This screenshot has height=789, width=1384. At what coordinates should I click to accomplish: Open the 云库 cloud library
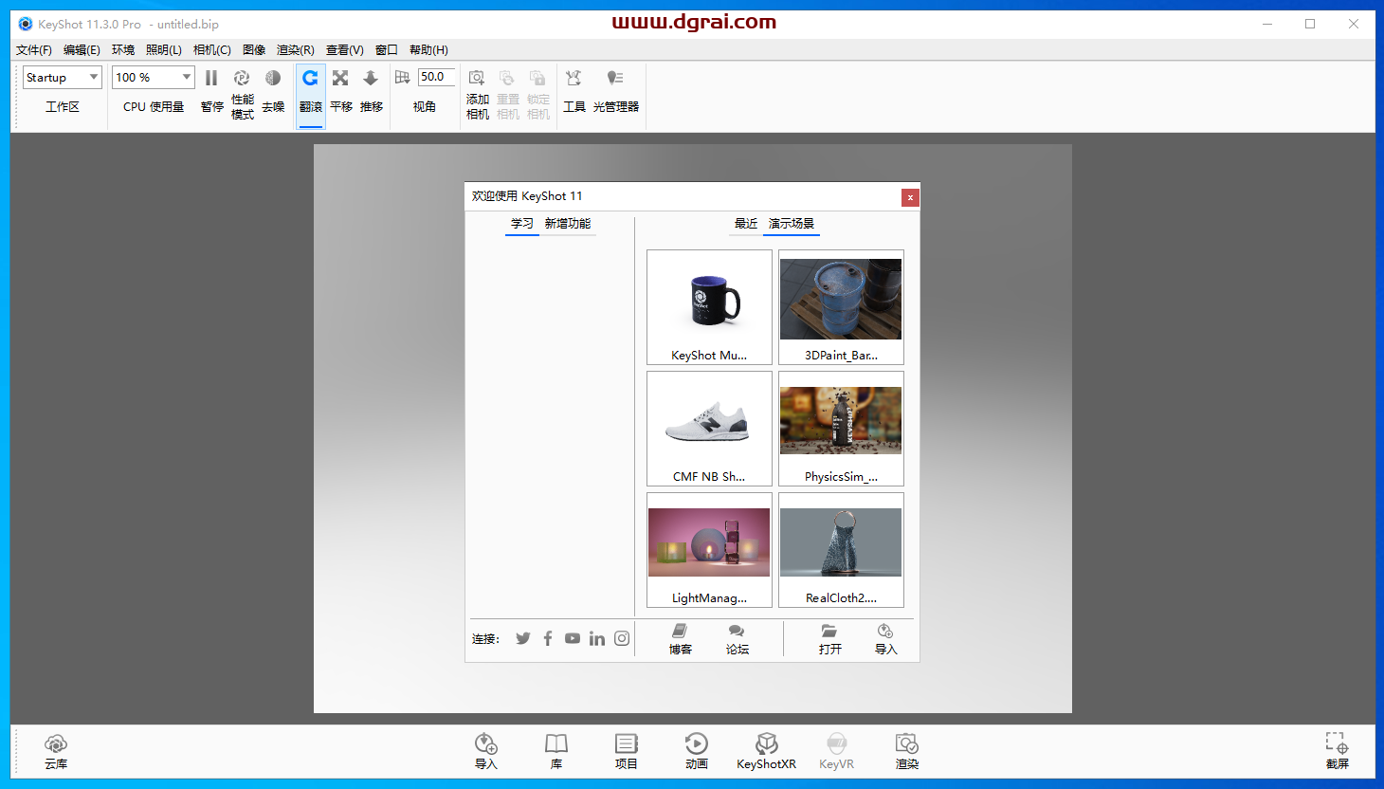55,750
